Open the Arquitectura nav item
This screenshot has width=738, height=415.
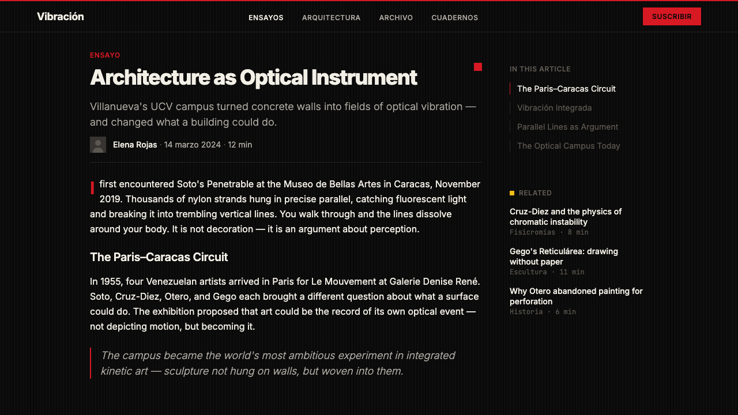pyautogui.click(x=331, y=18)
